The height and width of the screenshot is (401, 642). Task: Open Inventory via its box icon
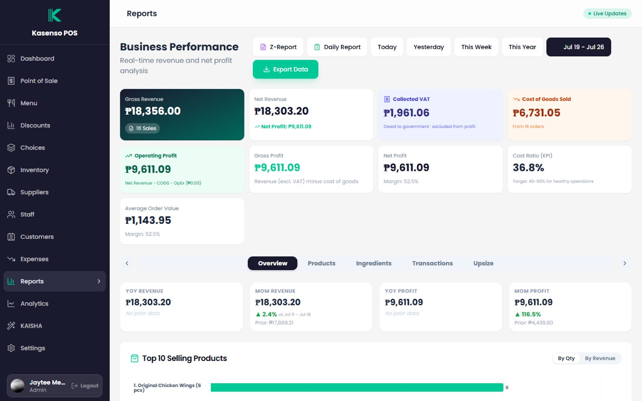point(11,170)
